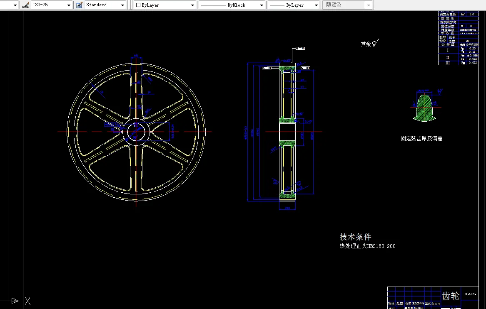The width and height of the screenshot is (486, 309).
Task: Select the top green hatched rim section
Action: (x=287, y=68)
